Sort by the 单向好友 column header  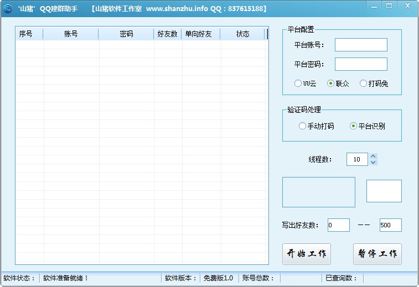(x=201, y=34)
